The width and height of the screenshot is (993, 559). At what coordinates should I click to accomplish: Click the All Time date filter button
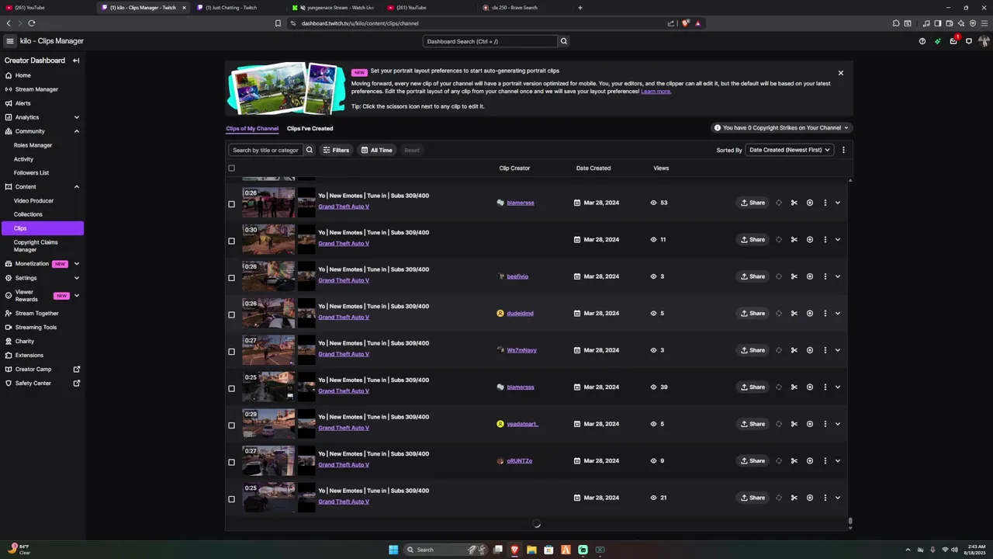point(377,150)
